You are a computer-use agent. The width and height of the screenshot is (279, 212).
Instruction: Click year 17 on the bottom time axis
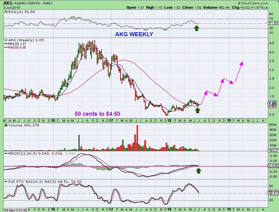[x=111, y=209]
